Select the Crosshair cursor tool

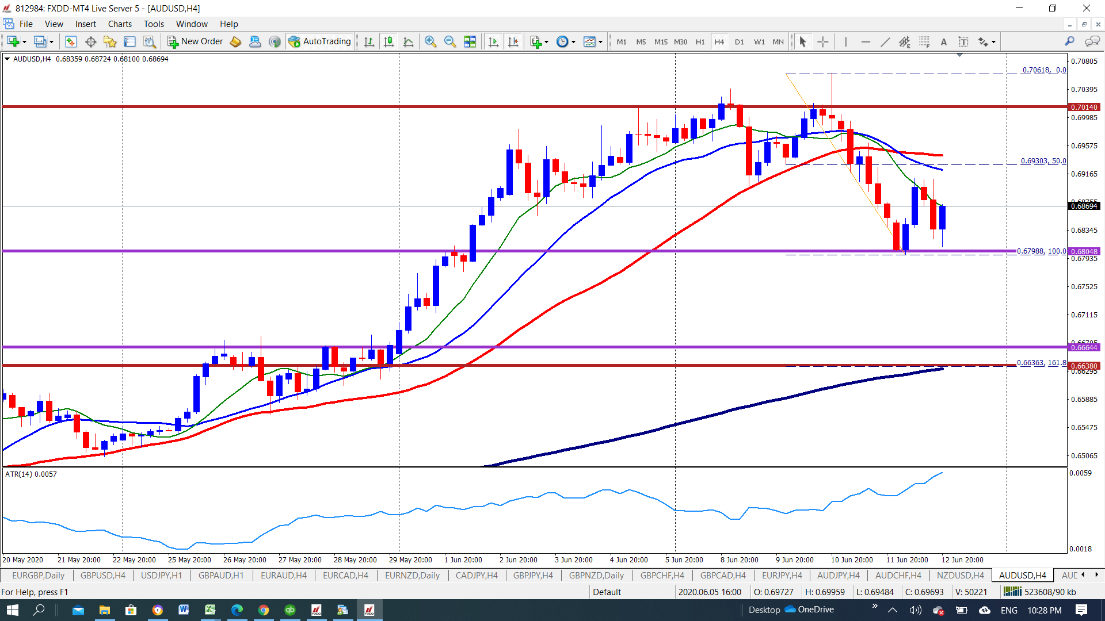tap(823, 41)
